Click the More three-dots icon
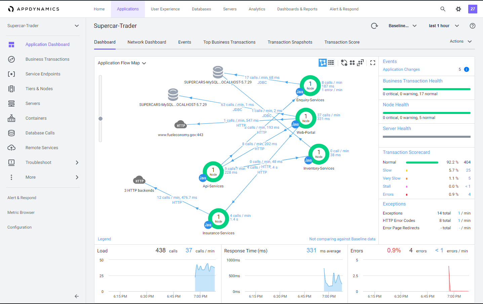This screenshot has height=304, width=483. click(x=11, y=177)
